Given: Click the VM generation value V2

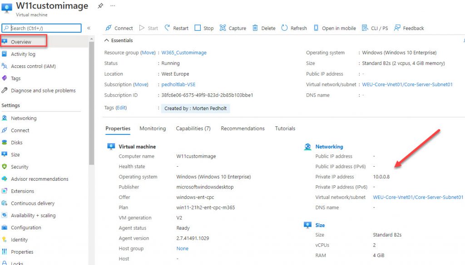Looking at the screenshot, I should [179, 218].
